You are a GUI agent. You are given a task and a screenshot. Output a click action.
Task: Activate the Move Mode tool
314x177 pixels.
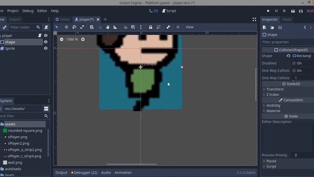67,27
